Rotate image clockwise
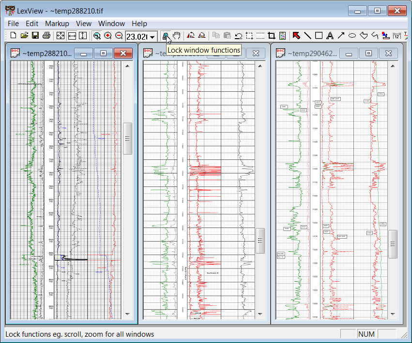This screenshot has width=412, height=343. (x=202, y=35)
